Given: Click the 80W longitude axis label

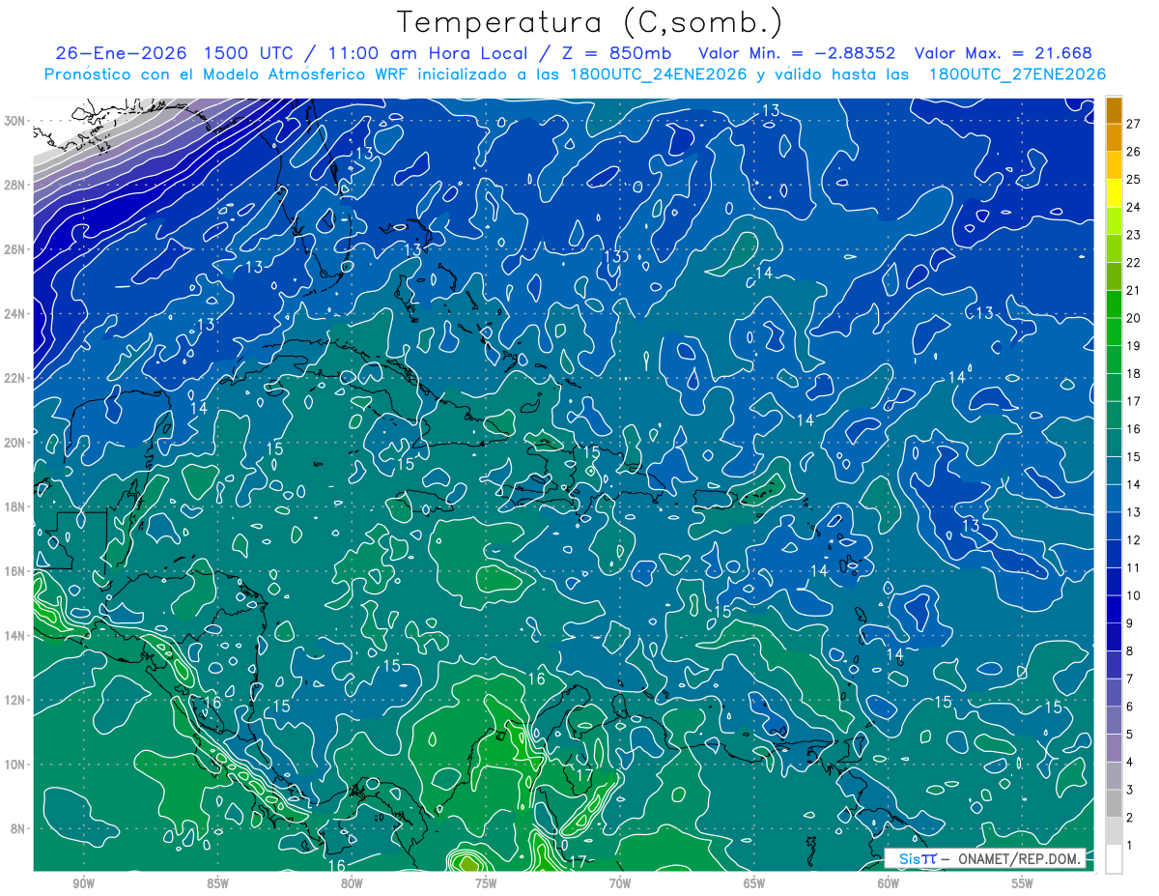Looking at the screenshot, I should click(x=352, y=883).
